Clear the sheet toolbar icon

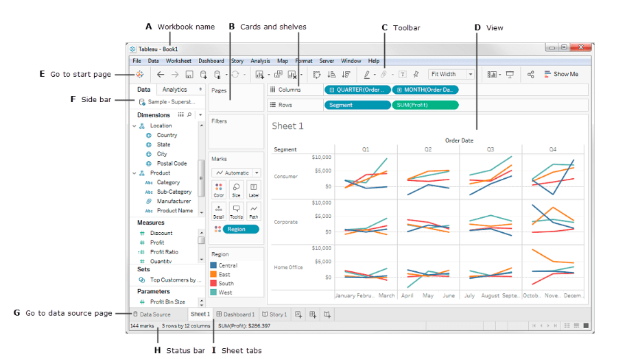[292, 75]
